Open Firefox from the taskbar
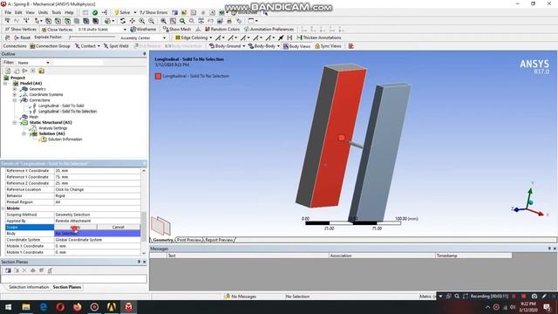This screenshot has width=558, height=314. tap(78, 307)
